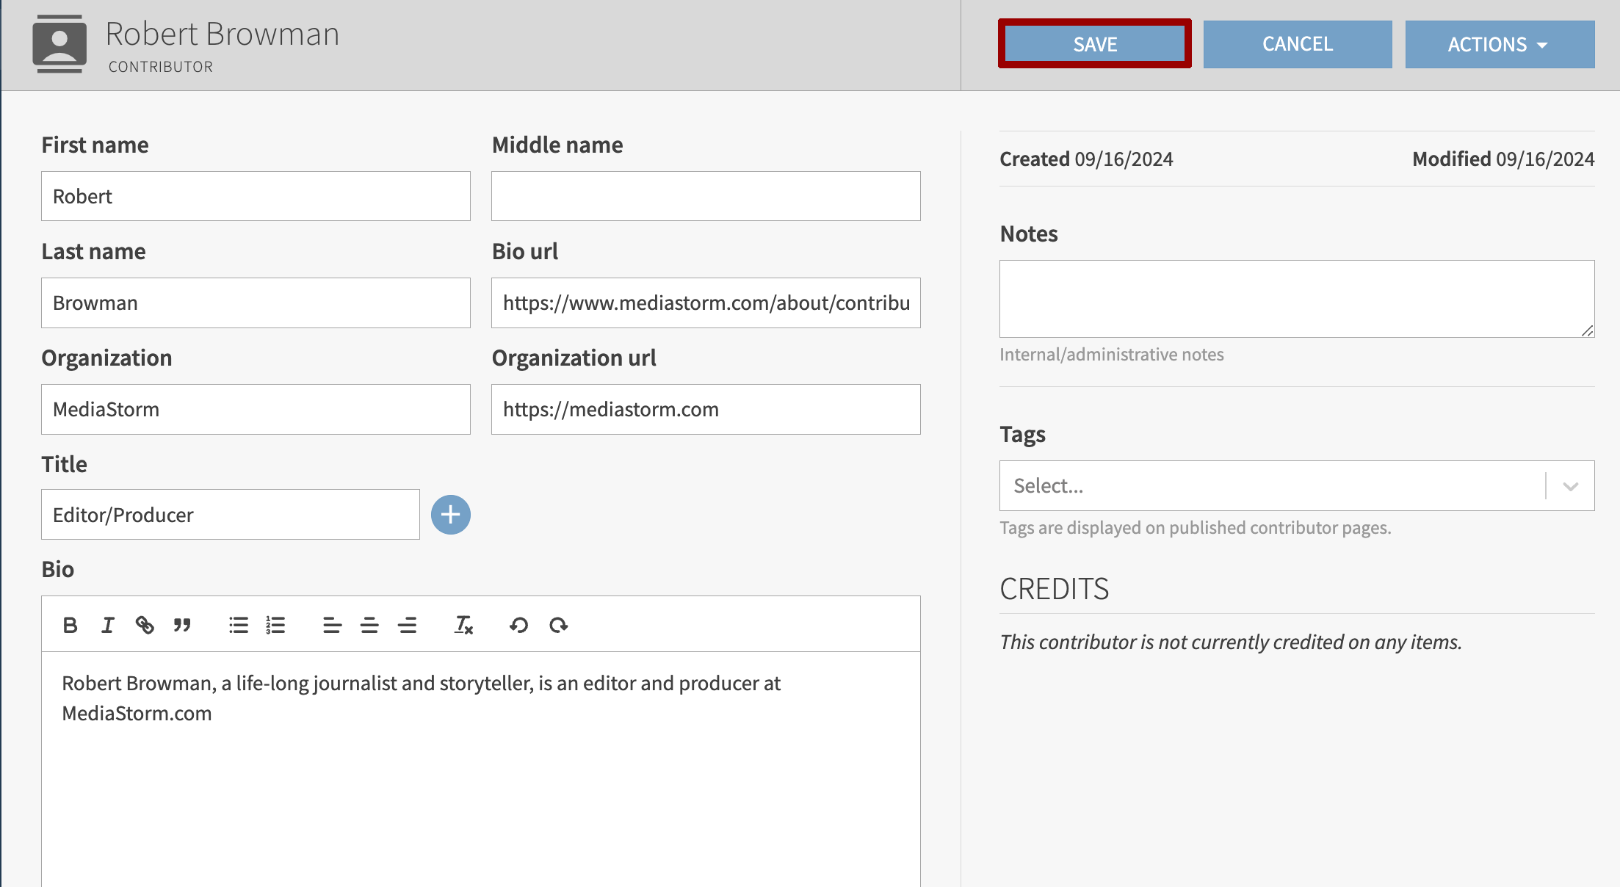Redo edit in Bio editor
This screenshot has width=1620, height=887.
tap(558, 625)
